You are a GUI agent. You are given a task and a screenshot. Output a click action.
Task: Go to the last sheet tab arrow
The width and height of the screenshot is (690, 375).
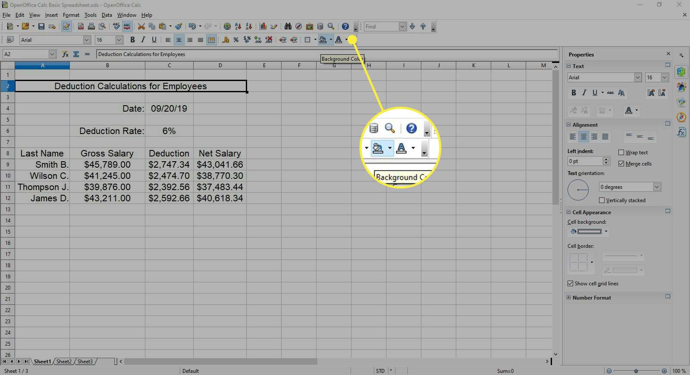(x=26, y=361)
